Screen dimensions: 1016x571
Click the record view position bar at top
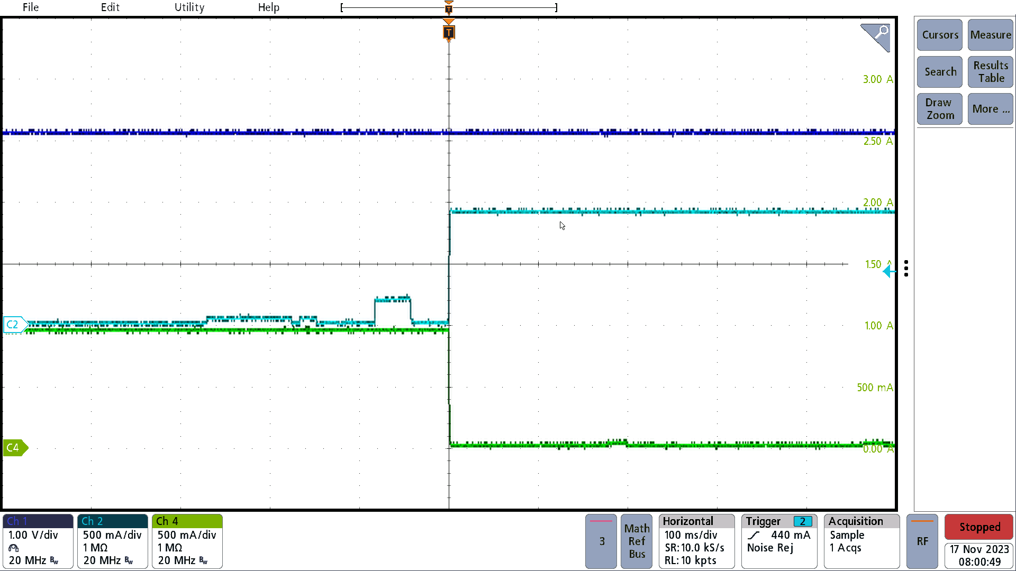[449, 8]
